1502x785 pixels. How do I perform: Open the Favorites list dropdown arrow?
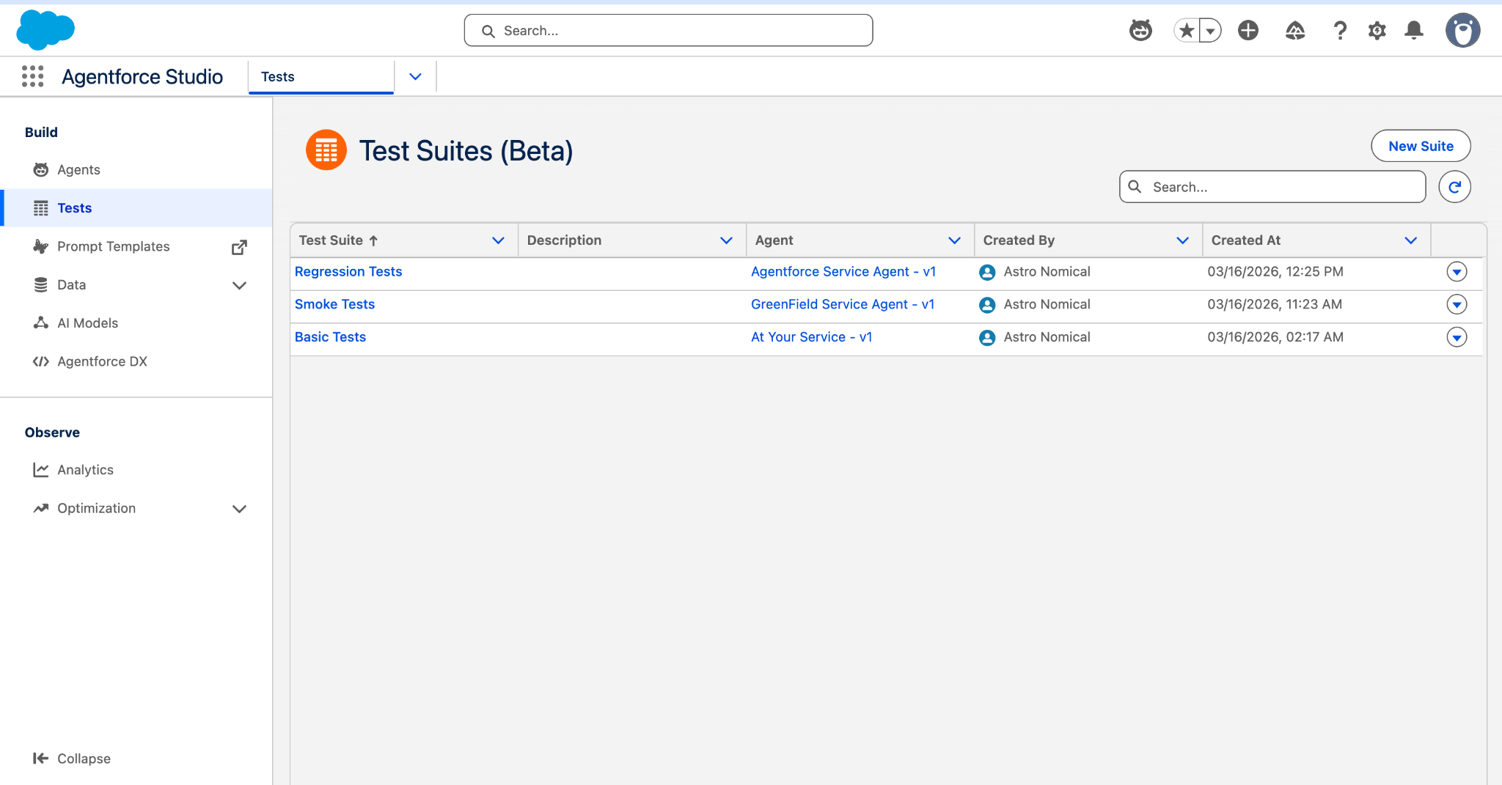pyautogui.click(x=1211, y=31)
